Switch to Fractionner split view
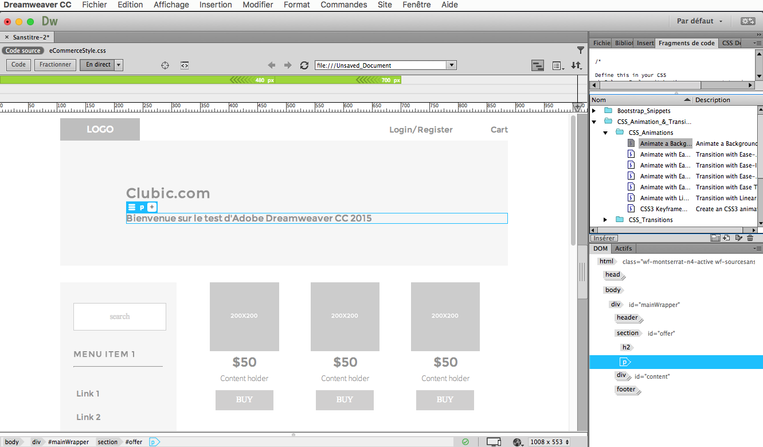 [55, 65]
